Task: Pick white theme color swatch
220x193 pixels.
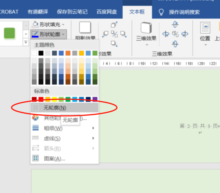Action: pos(34,53)
